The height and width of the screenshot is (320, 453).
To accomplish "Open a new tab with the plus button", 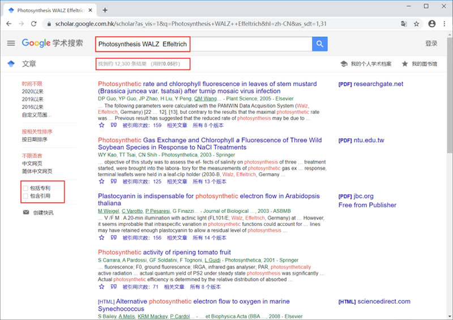I will coord(105,10).
